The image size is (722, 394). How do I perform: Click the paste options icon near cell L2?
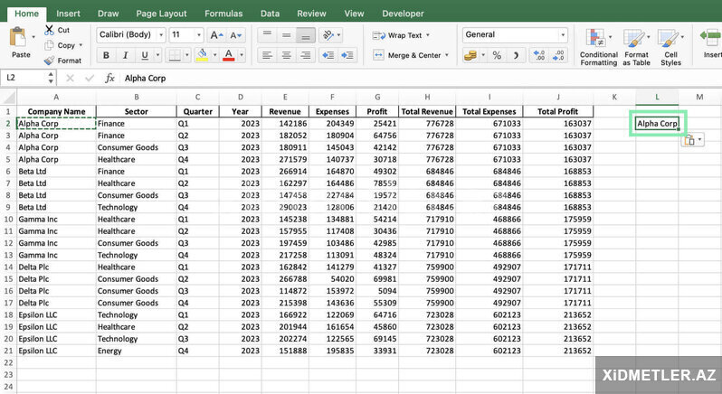pos(689,140)
